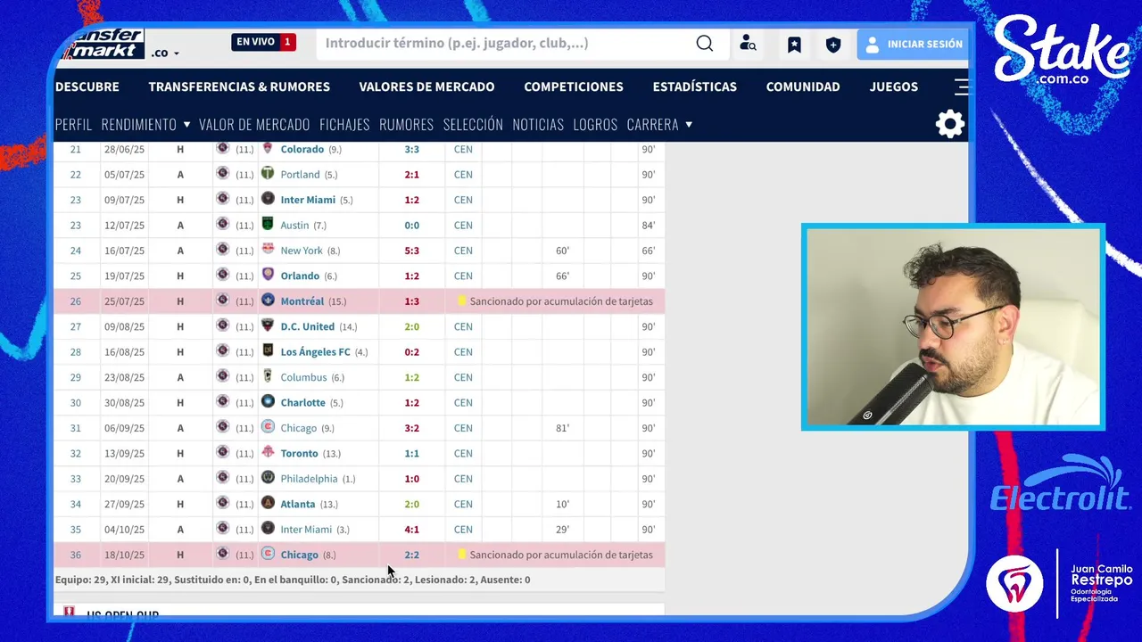Screen dimensions: 1142x642
Task: Click the Austin club crest
Action: (268, 225)
